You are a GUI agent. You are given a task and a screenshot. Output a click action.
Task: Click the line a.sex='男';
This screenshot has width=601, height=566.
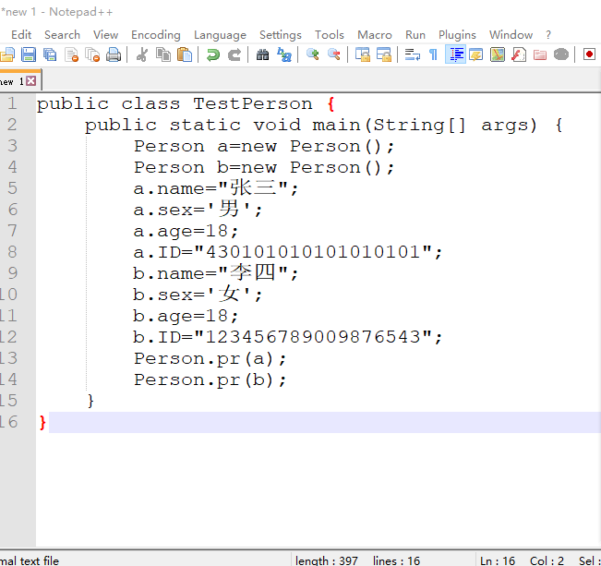198,210
